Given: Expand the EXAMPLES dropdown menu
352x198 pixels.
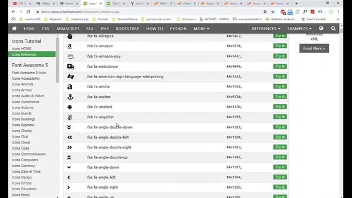Looking at the screenshot, I should pyautogui.click(x=299, y=29).
